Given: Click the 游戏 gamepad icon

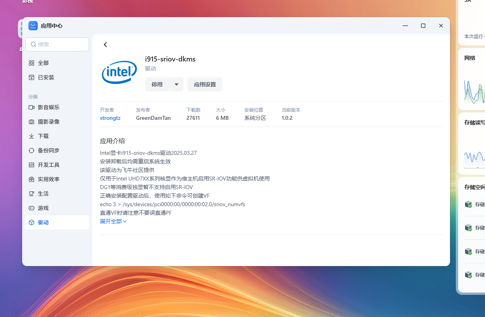Looking at the screenshot, I should point(32,208).
